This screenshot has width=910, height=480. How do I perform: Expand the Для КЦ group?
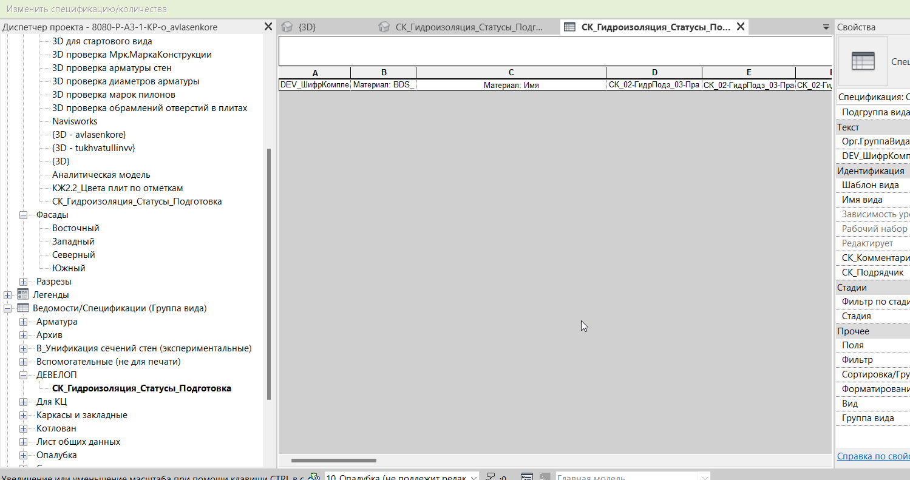click(24, 402)
